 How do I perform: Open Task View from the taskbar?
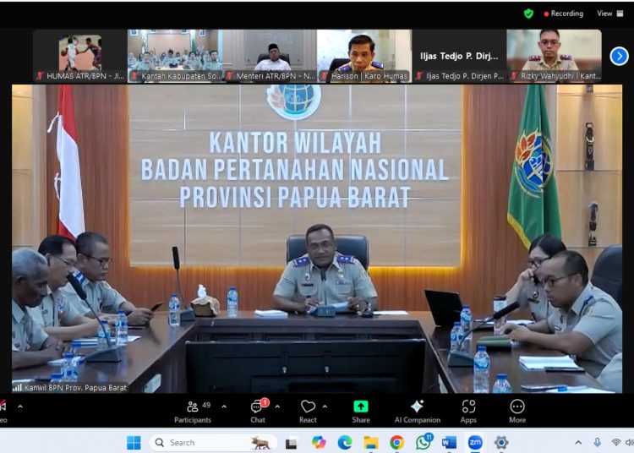(291, 443)
